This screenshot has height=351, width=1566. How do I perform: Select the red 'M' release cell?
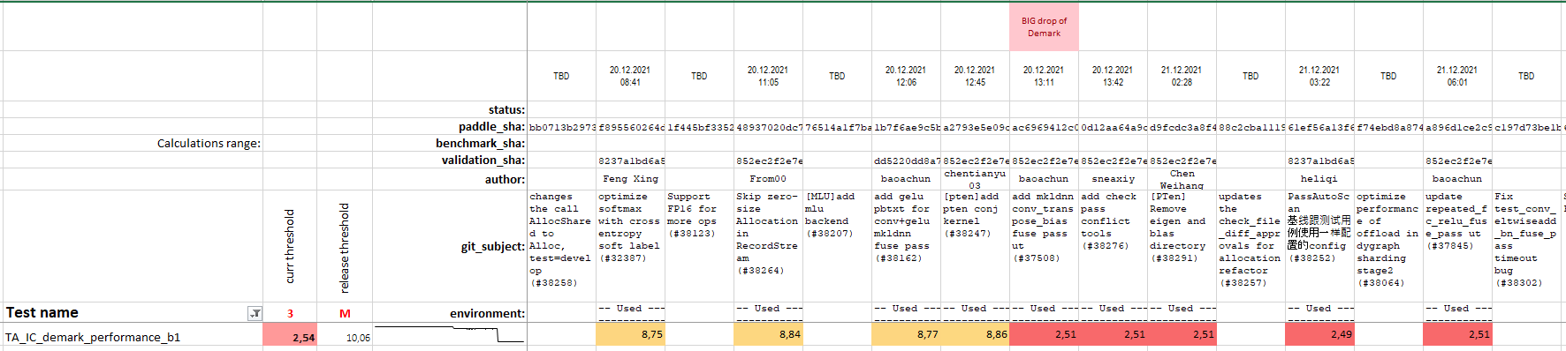(x=345, y=313)
